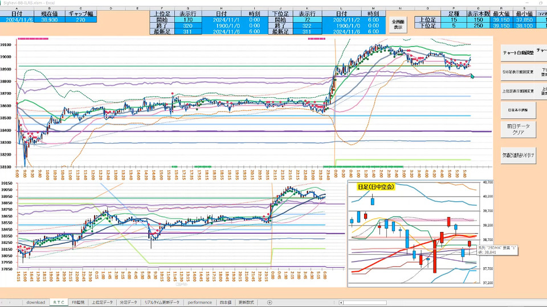Click the 全画面表示 full screen button
Viewport: 547px width, 307px height.
[397, 24]
